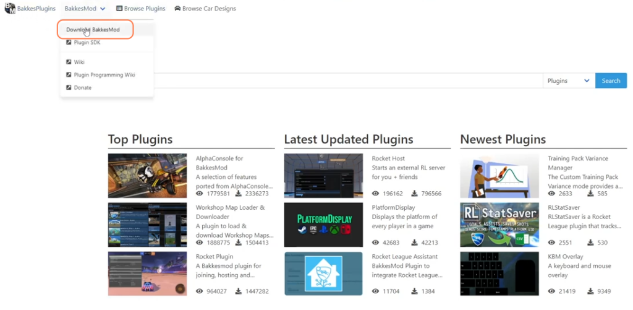Click the downloads icon showing 42213
Image resolution: width=633 pixels, height=310 pixels.
point(415,243)
